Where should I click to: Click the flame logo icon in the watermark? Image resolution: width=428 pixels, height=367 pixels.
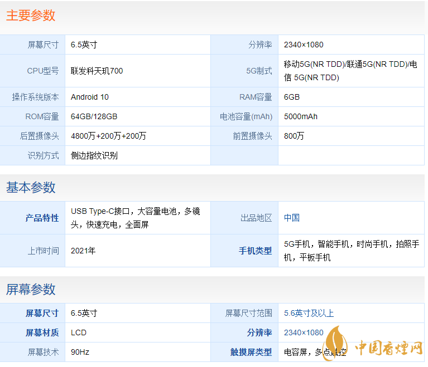click(339, 343)
